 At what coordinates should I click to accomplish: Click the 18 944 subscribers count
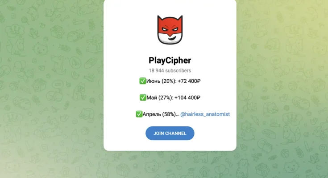(x=170, y=70)
